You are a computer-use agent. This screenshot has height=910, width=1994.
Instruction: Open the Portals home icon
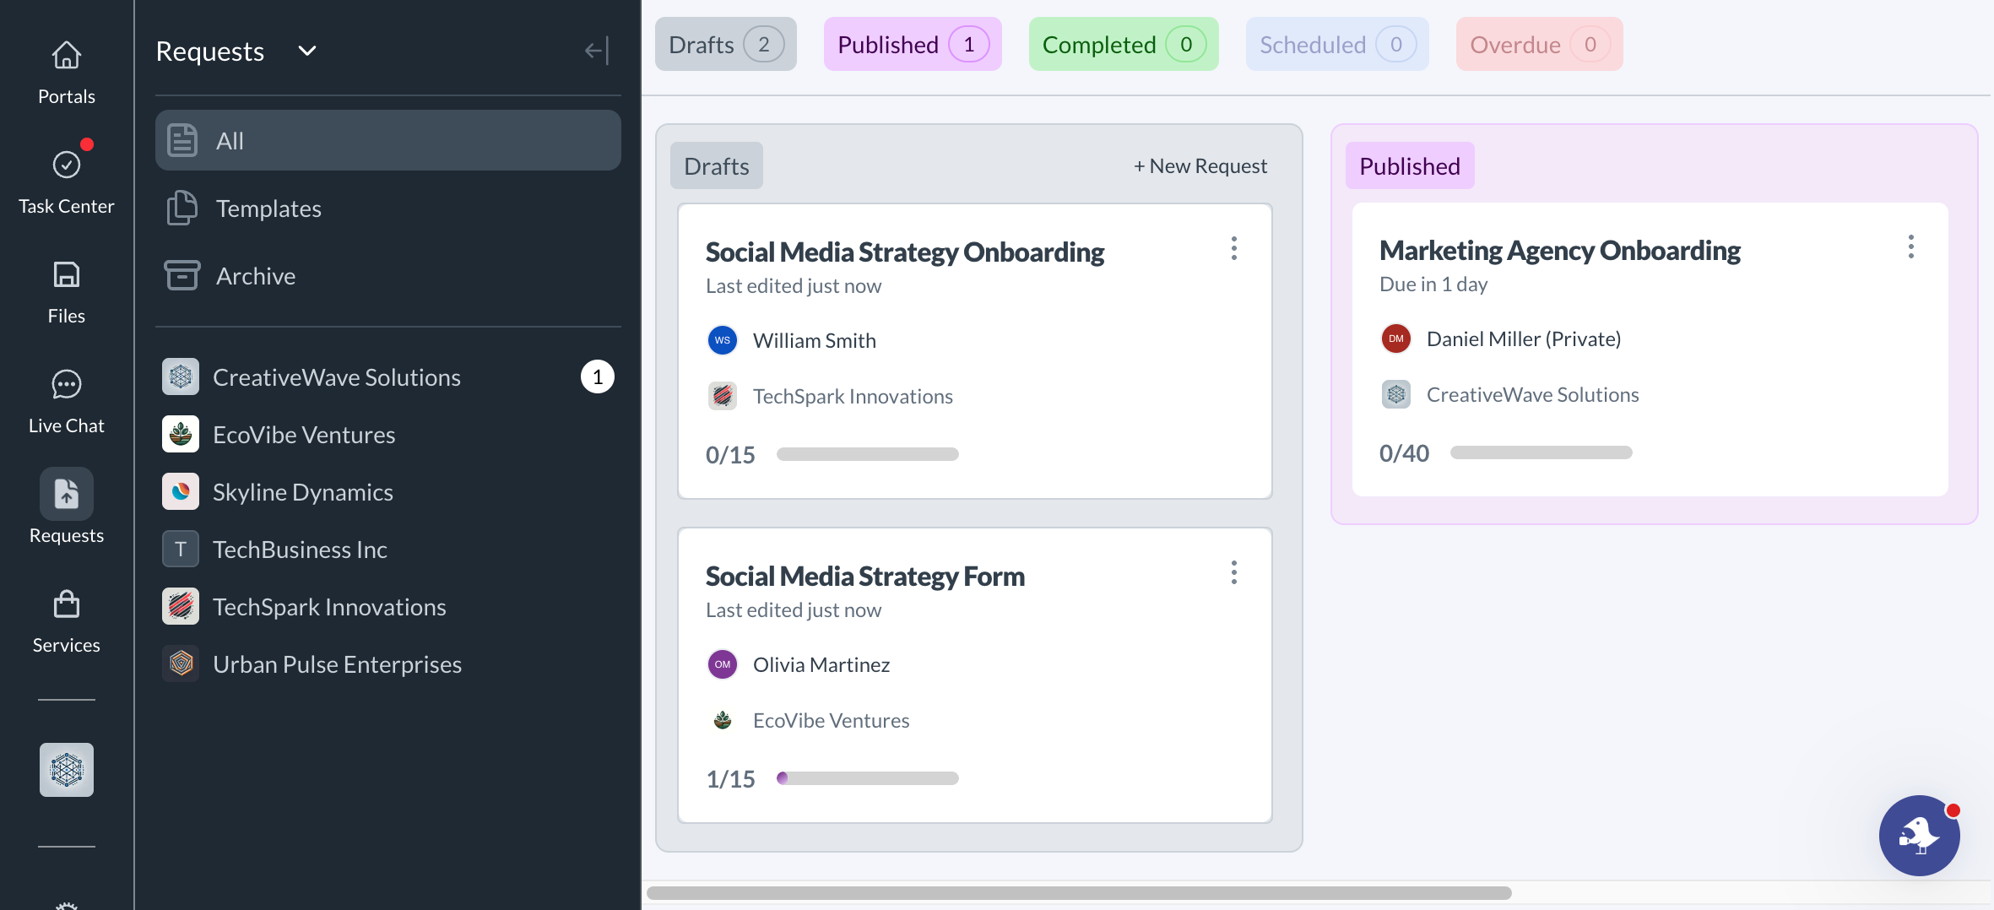point(66,57)
